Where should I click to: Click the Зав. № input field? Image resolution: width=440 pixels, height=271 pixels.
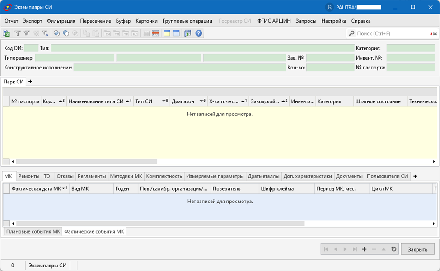pyautogui.click(x=330, y=58)
